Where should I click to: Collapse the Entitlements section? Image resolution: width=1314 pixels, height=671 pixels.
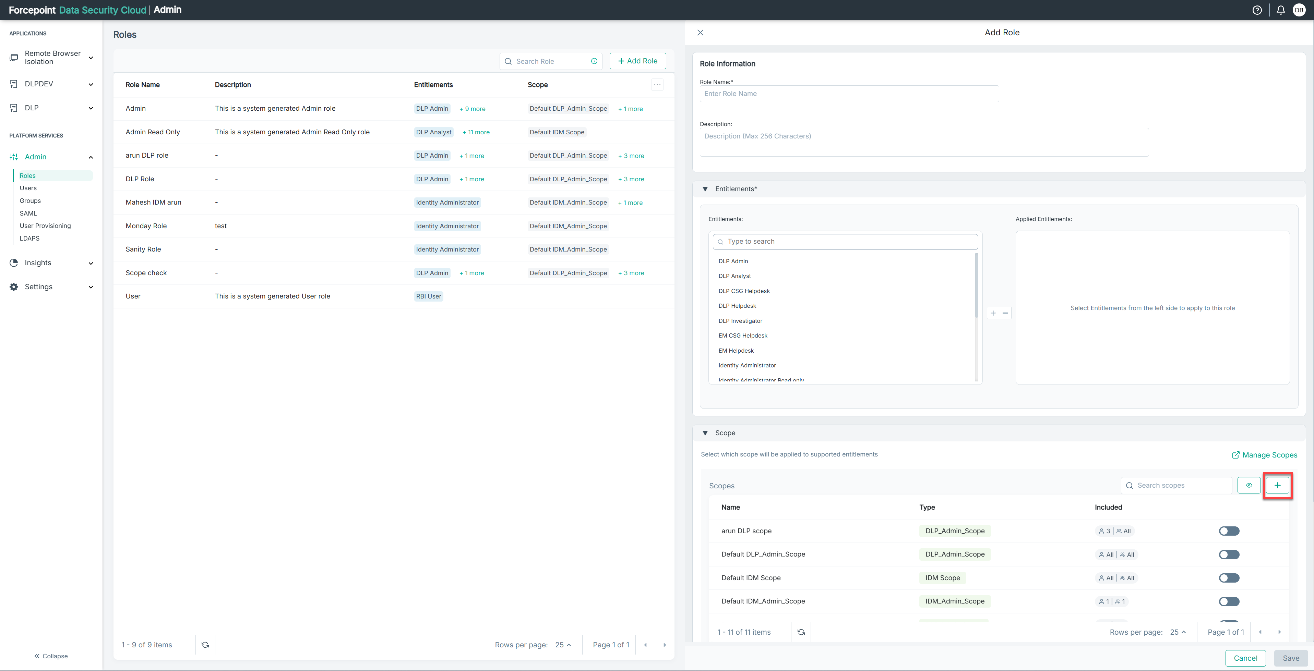(x=705, y=189)
